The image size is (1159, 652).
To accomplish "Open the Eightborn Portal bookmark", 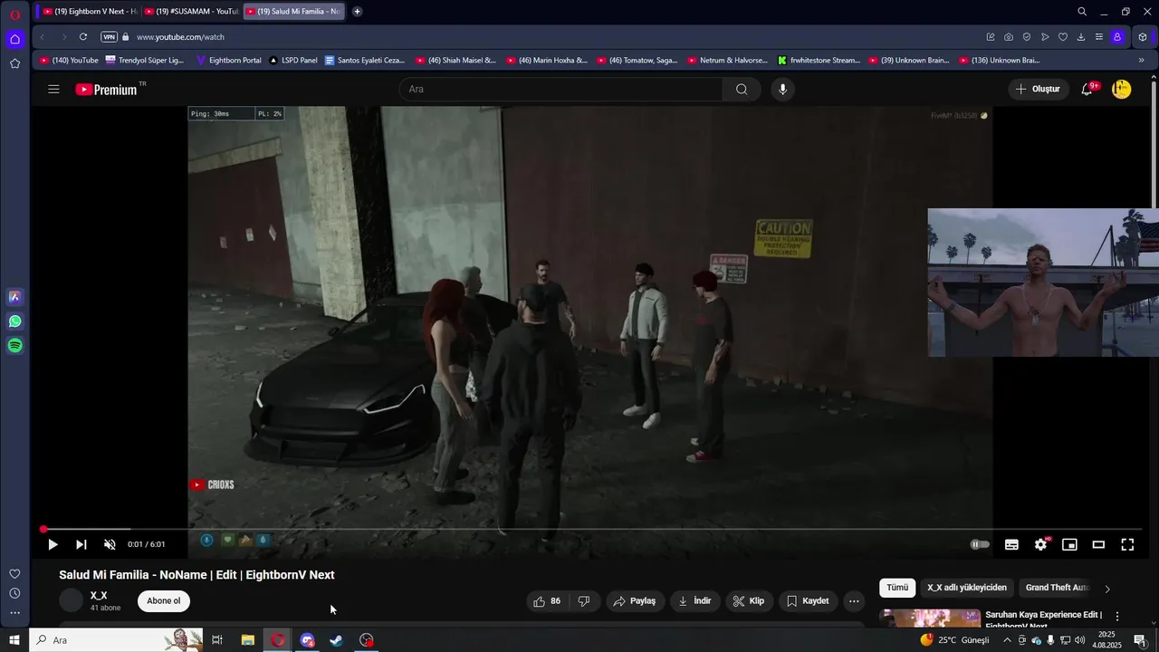I will [227, 61].
